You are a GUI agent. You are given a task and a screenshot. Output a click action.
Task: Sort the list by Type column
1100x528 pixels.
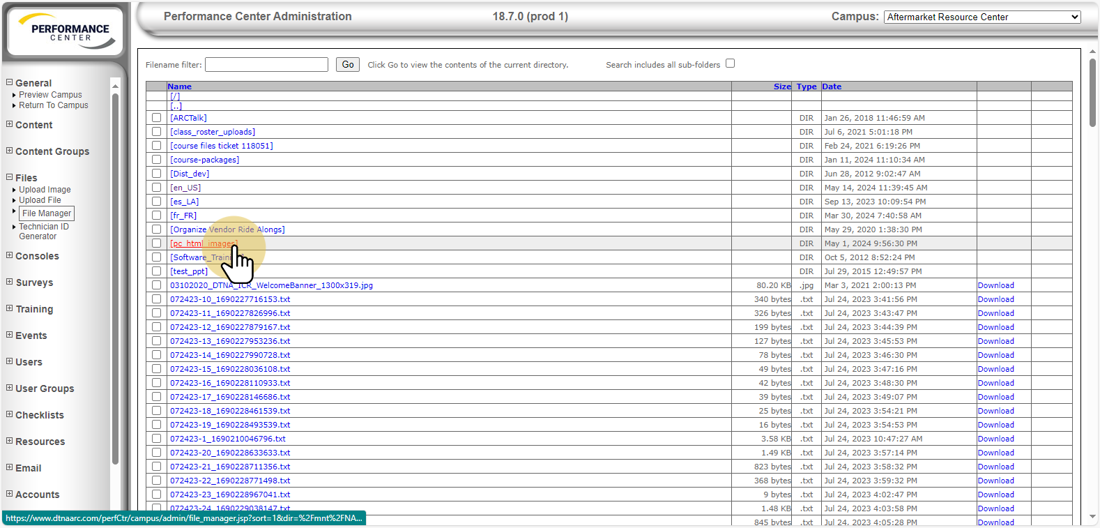(x=807, y=86)
